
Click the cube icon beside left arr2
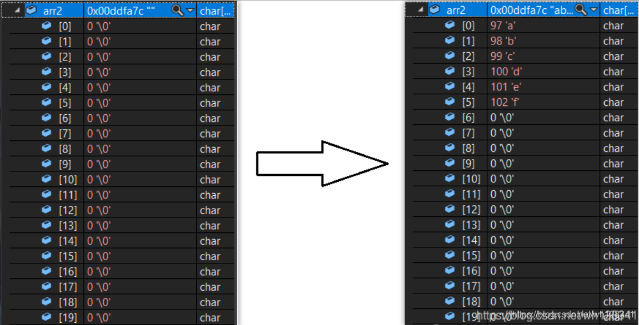point(31,10)
